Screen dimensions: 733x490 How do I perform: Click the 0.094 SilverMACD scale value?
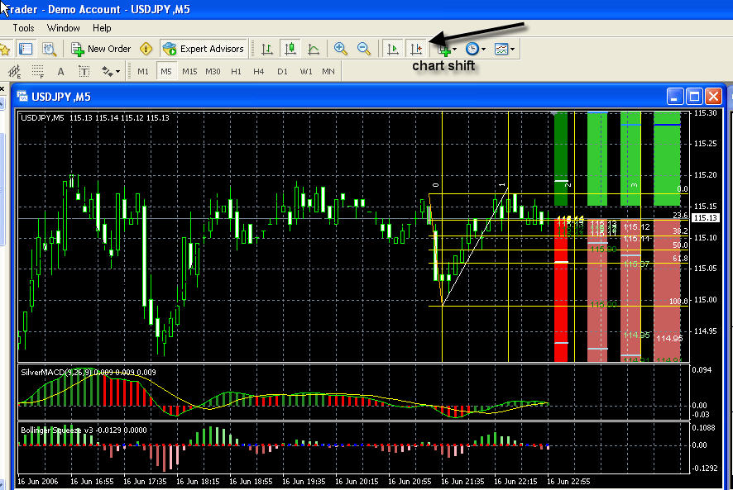(x=702, y=370)
